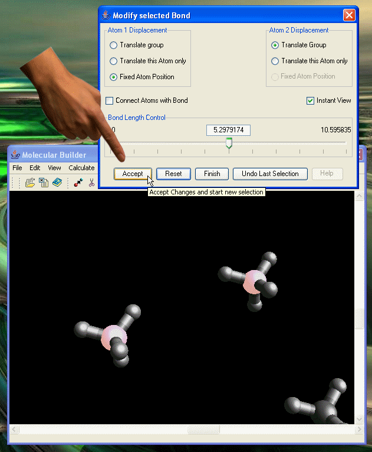Select Atom 2 Translate this Atom only

275,61
